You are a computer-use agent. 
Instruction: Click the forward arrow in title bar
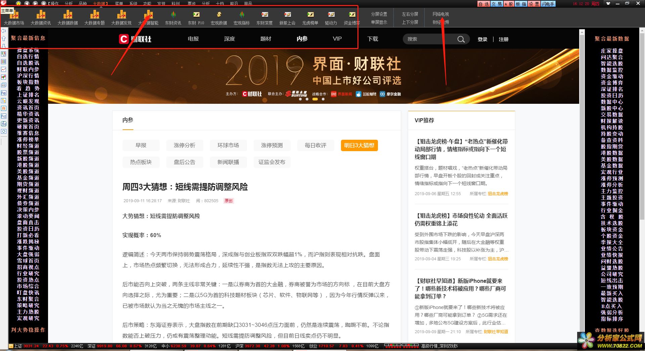tap(35, 3)
